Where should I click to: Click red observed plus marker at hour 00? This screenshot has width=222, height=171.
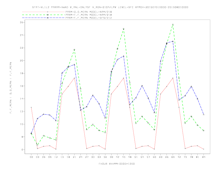(x=31, y=108)
